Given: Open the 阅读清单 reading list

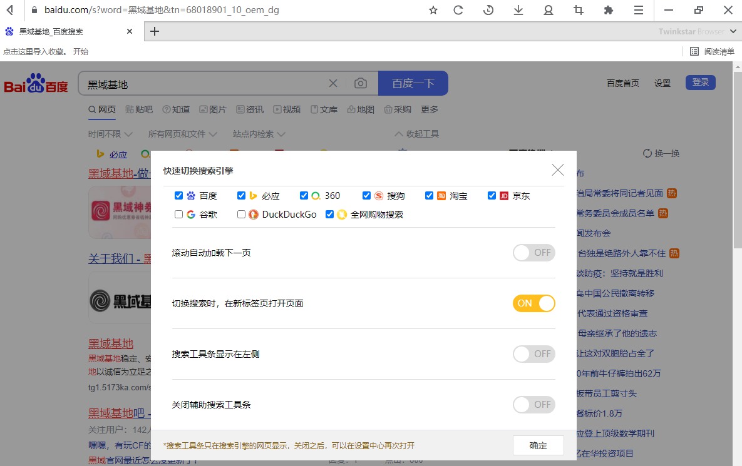Looking at the screenshot, I should (x=712, y=51).
